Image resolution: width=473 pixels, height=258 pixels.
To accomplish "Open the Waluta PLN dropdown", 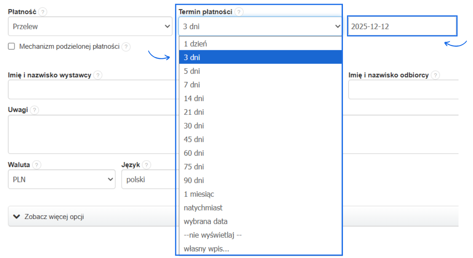I will tap(61, 179).
